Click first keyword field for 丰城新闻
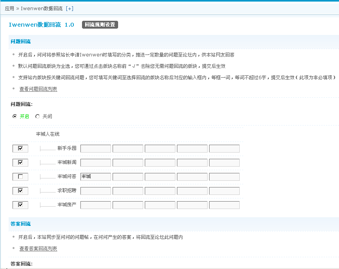This screenshot has width=339, height=269. click(x=96, y=163)
